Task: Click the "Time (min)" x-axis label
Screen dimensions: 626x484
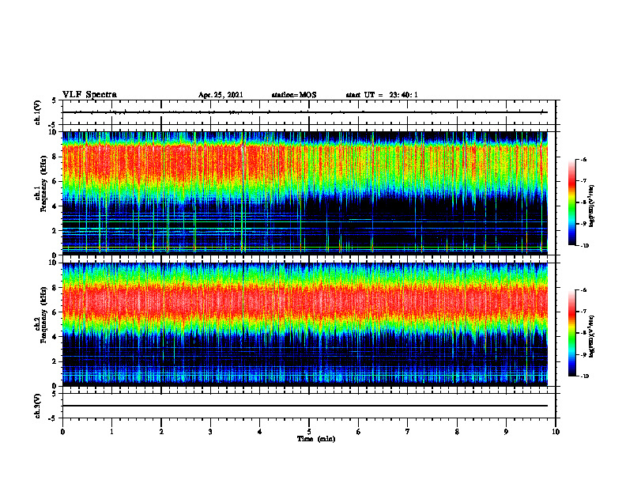Action: pyautogui.click(x=316, y=439)
